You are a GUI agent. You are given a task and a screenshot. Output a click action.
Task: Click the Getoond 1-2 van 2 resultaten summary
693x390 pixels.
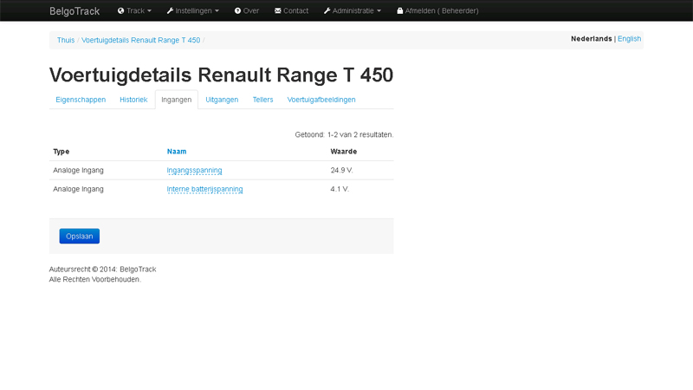coord(344,134)
